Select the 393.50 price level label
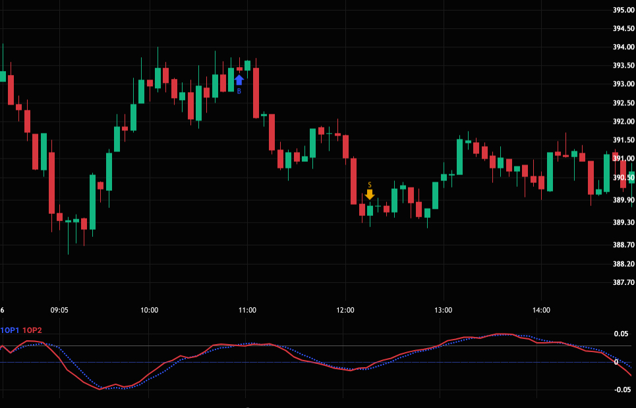 coord(624,65)
